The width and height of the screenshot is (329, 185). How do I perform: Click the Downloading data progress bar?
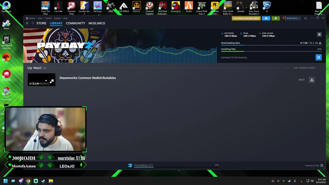pos(271,45)
